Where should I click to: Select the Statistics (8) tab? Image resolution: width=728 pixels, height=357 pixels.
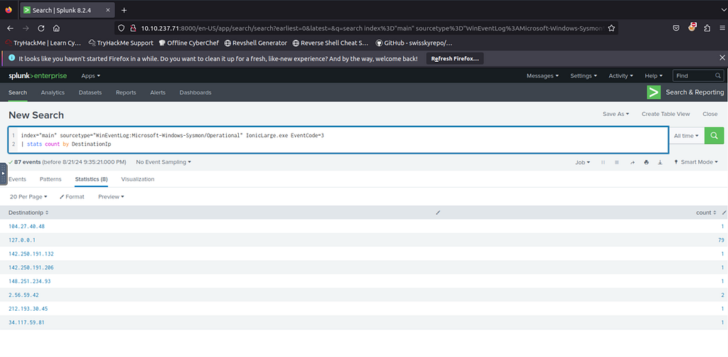point(92,179)
